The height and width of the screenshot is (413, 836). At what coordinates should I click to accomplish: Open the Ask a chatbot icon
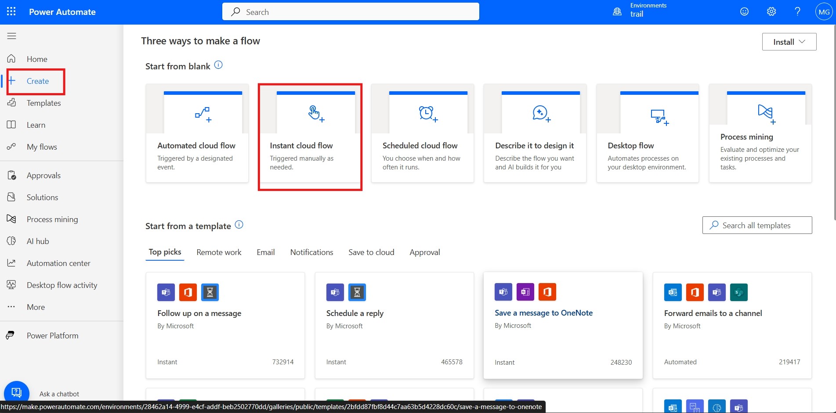pyautogui.click(x=17, y=392)
